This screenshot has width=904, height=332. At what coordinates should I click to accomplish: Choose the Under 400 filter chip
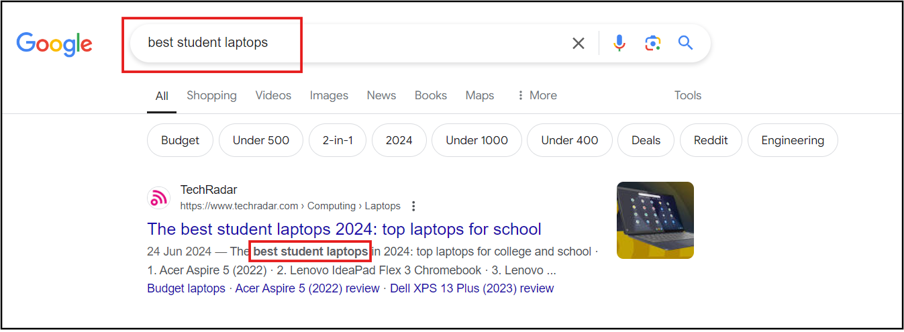(x=570, y=140)
